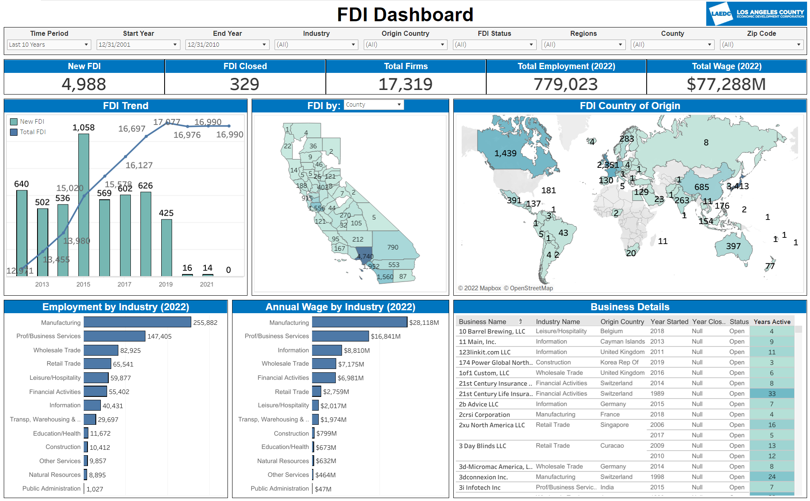810x501 pixels.
Task: Open the FDI by County selector dropdown
Action: tap(374, 105)
